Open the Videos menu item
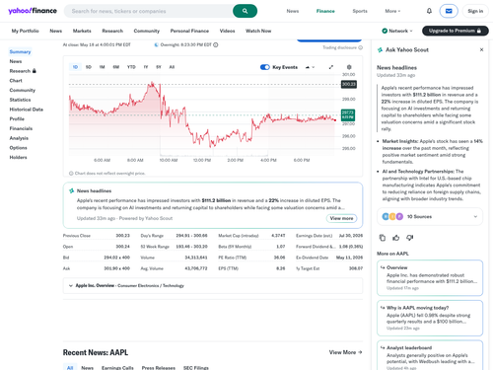Viewport: 493px width, 370px height. (x=227, y=31)
